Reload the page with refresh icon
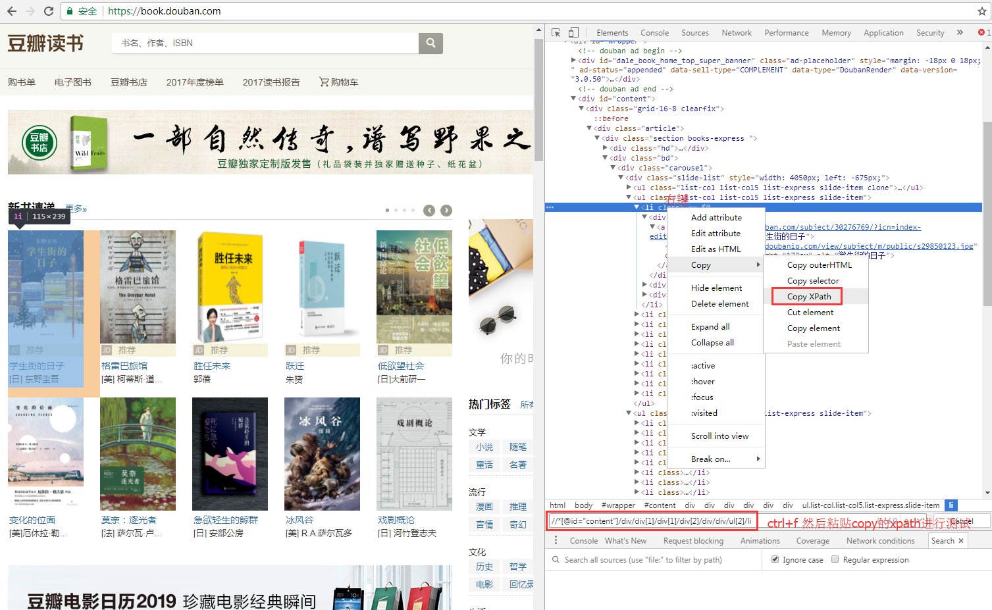The height and width of the screenshot is (610, 992). click(x=49, y=11)
